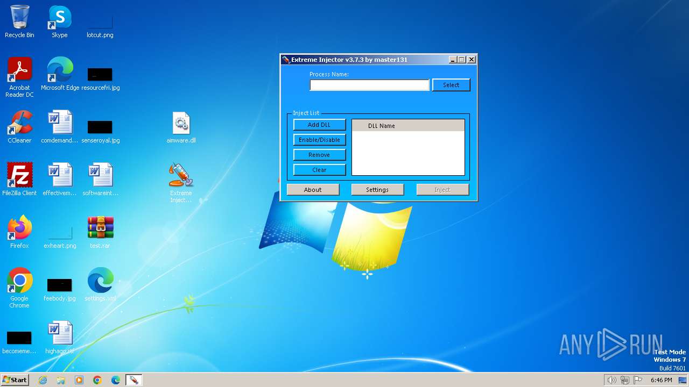Open Google Chrome desktop shortcut
This screenshot has height=387, width=689.
coord(19,288)
